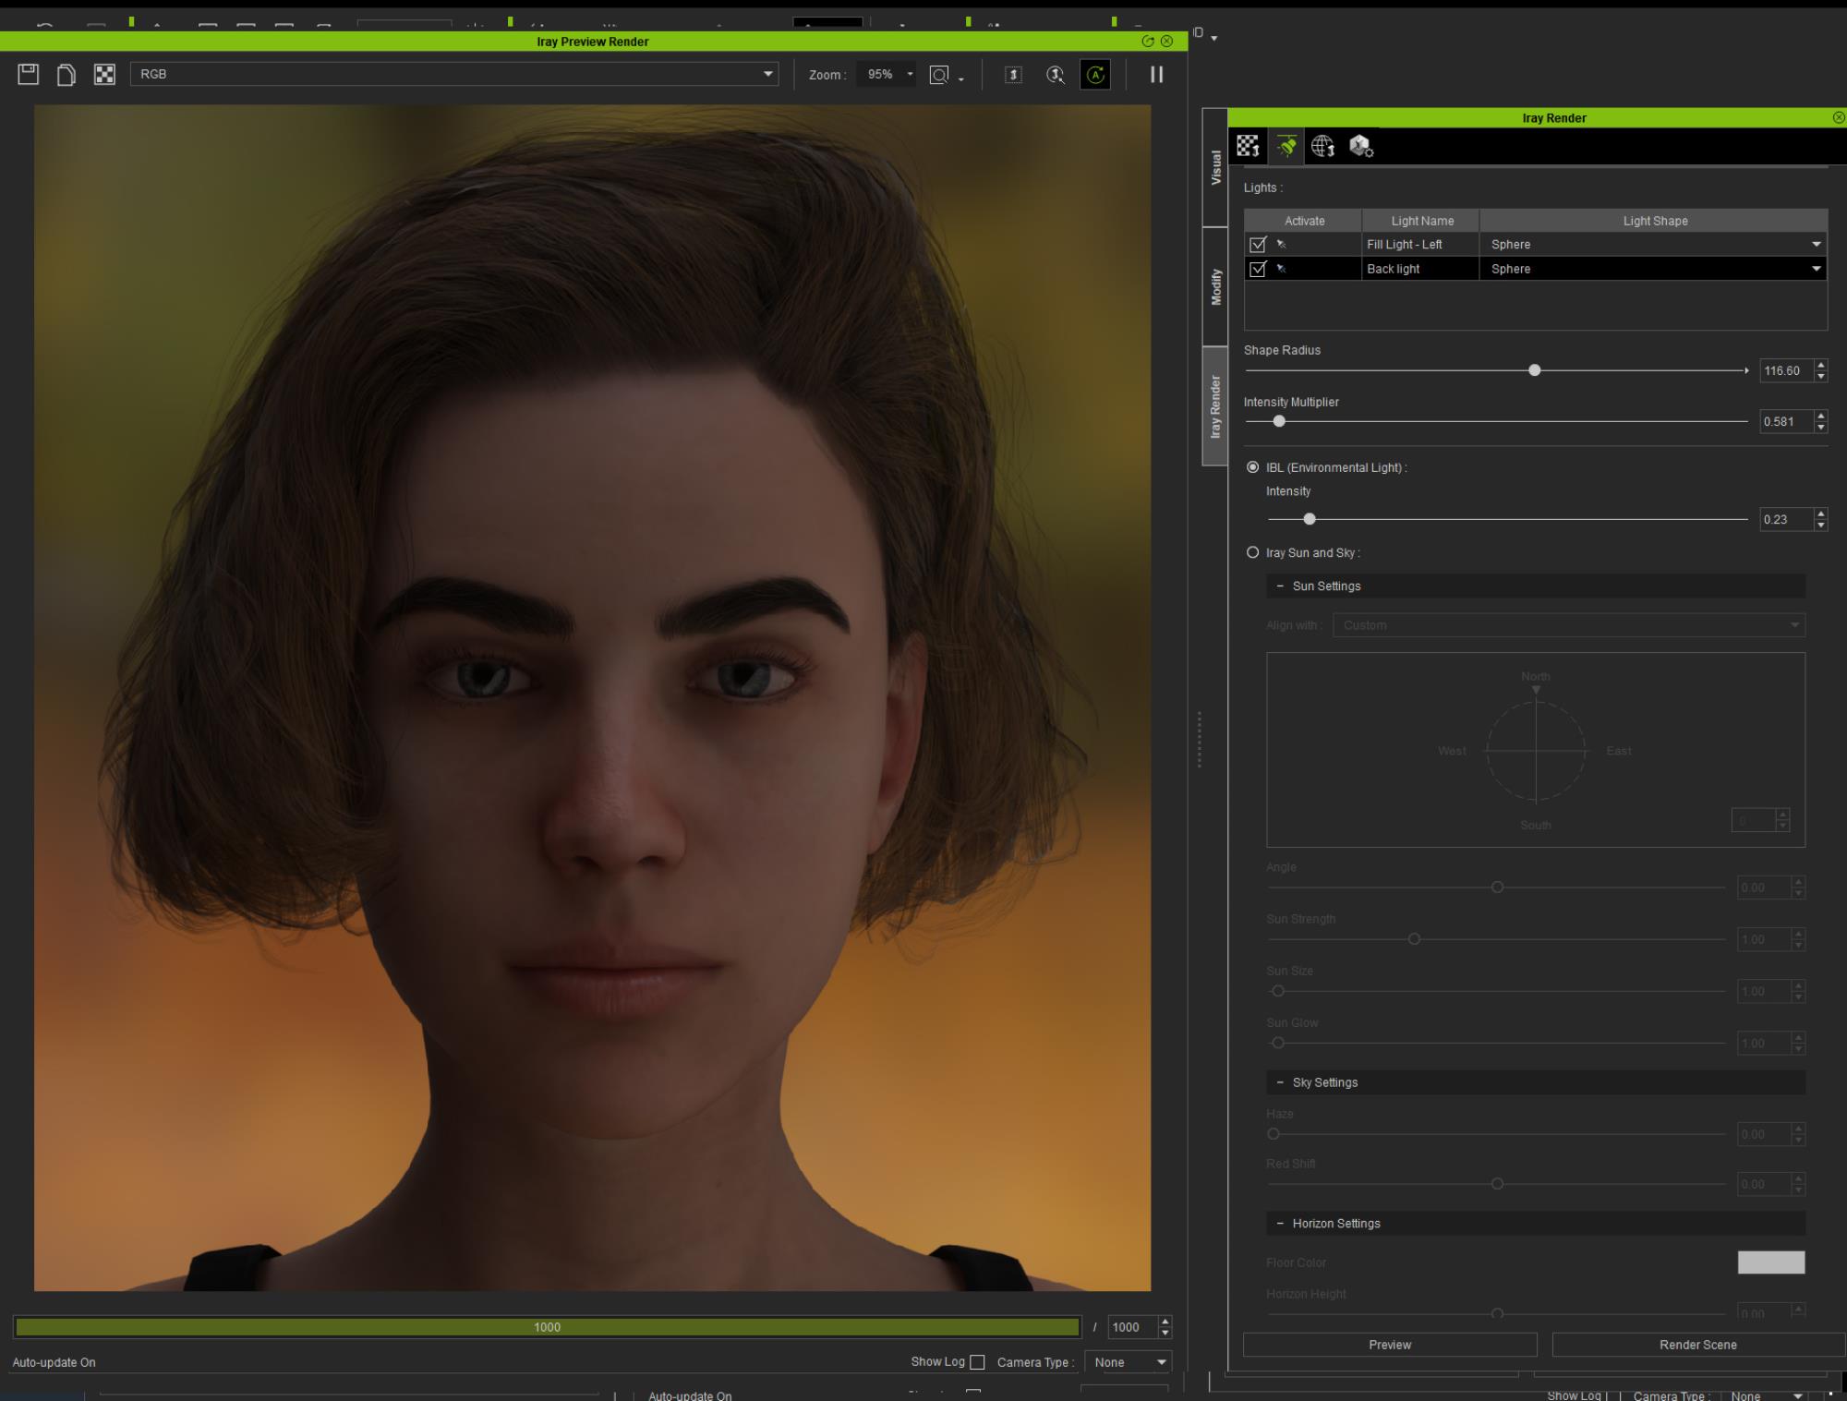Image resolution: width=1847 pixels, height=1401 pixels.
Task: Click the Light Name column header
Action: (x=1421, y=221)
